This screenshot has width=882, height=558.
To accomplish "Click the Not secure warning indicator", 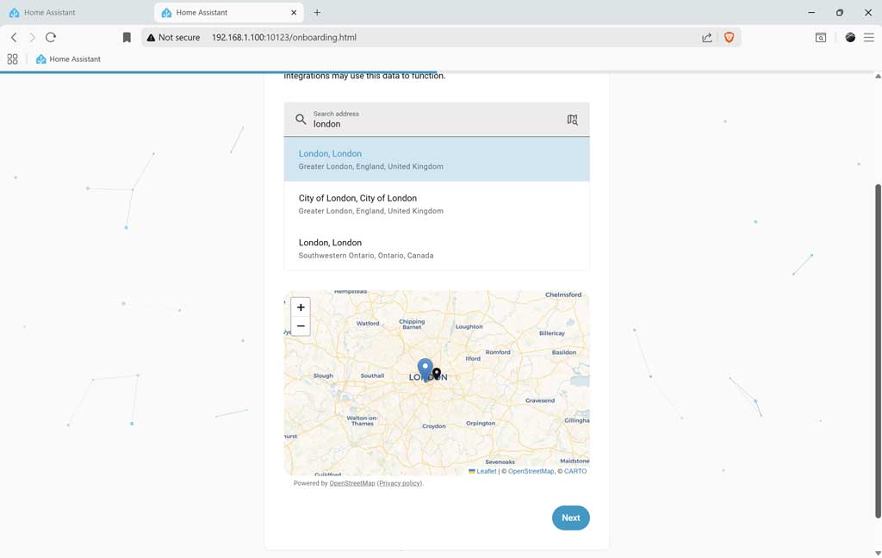I will [x=173, y=37].
